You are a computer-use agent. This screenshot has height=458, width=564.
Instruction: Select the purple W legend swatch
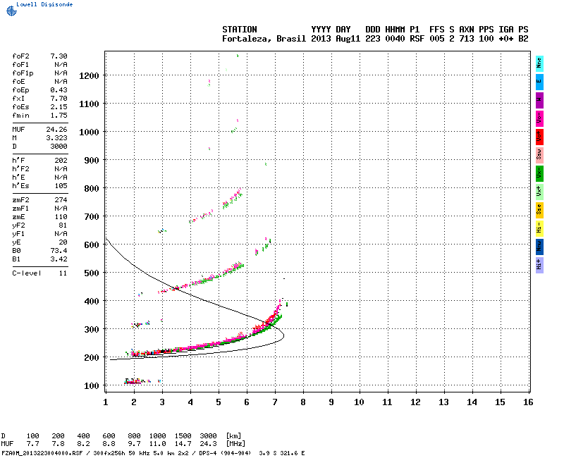click(539, 100)
